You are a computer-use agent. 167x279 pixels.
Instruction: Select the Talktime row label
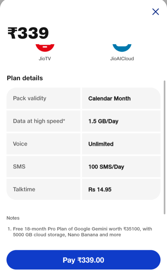coord(24,189)
